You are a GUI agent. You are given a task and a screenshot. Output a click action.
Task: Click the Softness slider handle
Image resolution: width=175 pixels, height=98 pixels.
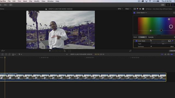tap(151, 47)
